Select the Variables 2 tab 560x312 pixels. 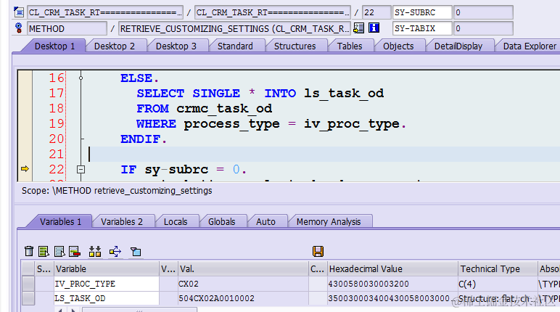pyautogui.click(x=122, y=221)
